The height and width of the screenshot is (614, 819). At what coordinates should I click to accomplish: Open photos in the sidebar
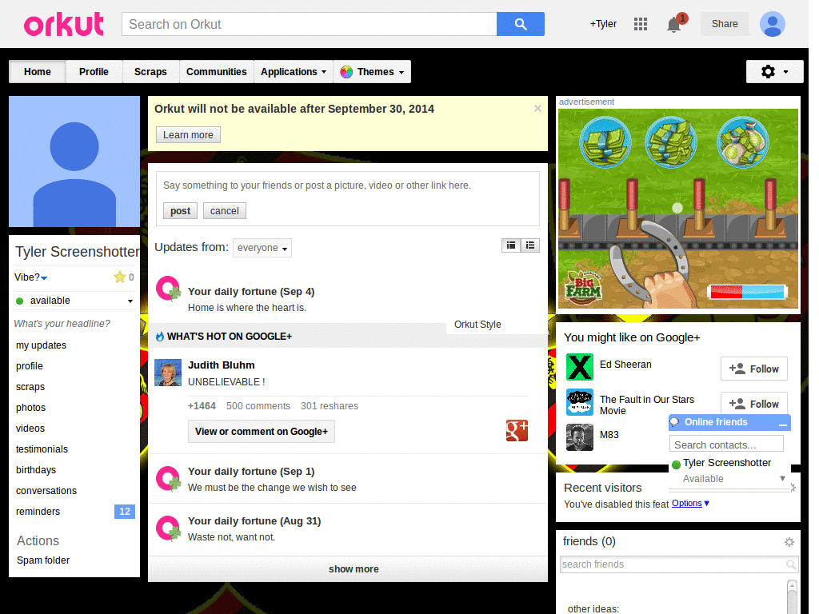click(31, 407)
